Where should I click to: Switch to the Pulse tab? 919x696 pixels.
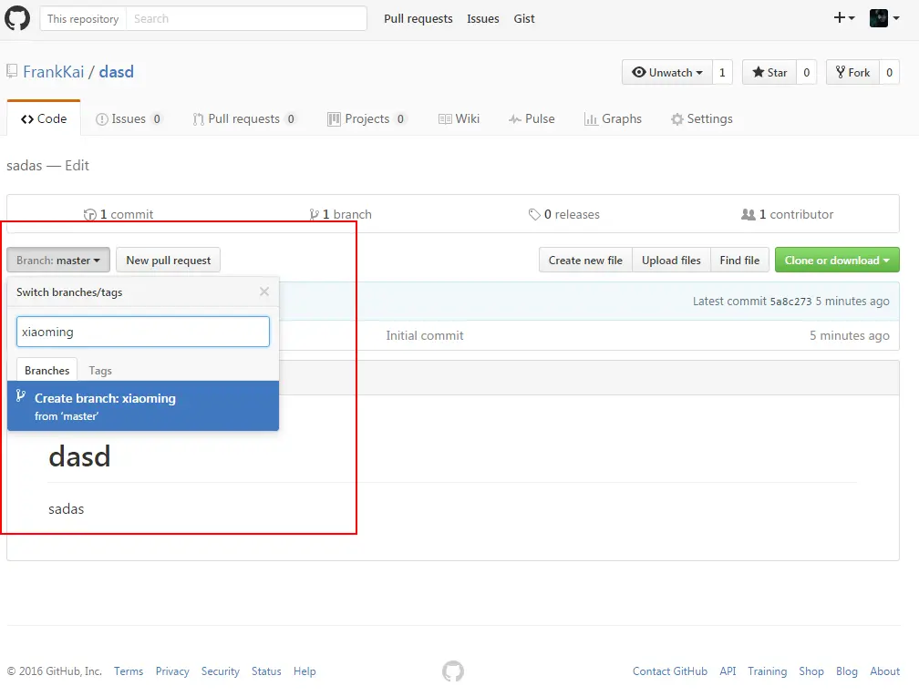click(x=532, y=119)
